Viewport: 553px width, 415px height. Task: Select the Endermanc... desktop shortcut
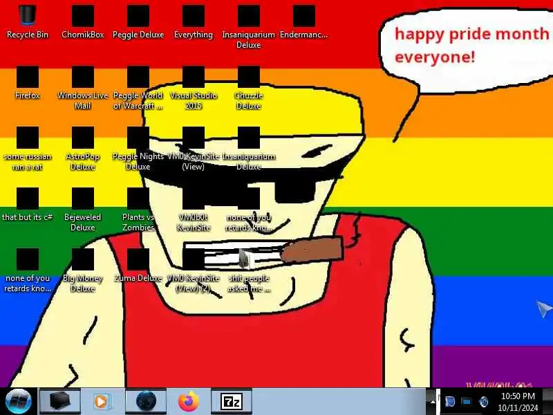(x=304, y=22)
